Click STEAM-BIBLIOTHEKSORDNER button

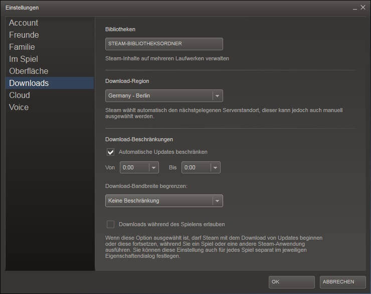coord(164,44)
